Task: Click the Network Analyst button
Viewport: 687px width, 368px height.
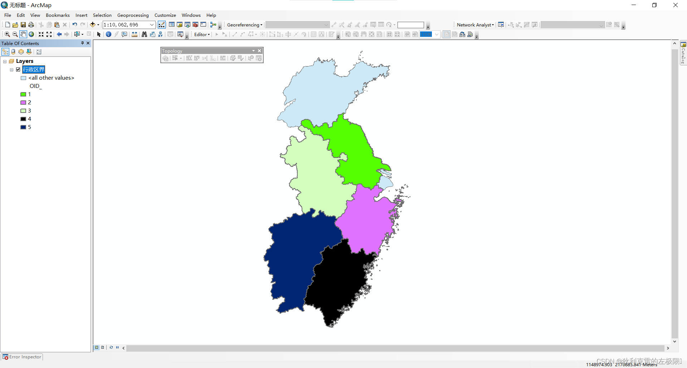Action: pyautogui.click(x=474, y=25)
